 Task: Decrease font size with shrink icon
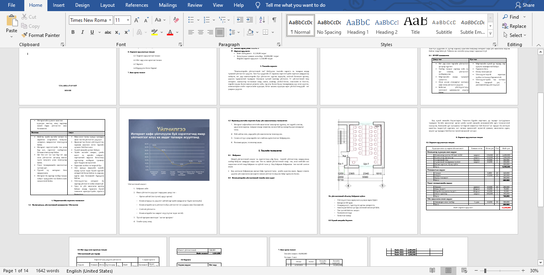(146, 20)
